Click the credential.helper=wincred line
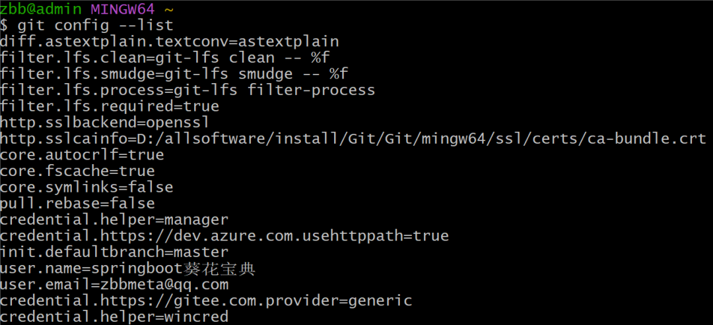This screenshot has width=713, height=325. coord(114,317)
